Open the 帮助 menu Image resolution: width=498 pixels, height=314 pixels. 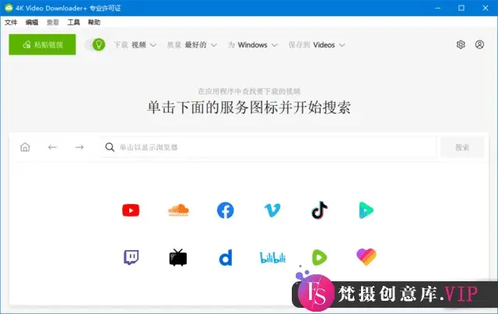point(94,23)
